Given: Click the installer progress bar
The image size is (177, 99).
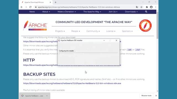Looking at the screenshot, I should [88, 54].
